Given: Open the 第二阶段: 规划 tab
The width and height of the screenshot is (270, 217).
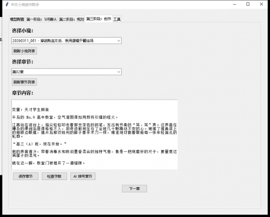Looking at the screenshot, I should (72, 19).
